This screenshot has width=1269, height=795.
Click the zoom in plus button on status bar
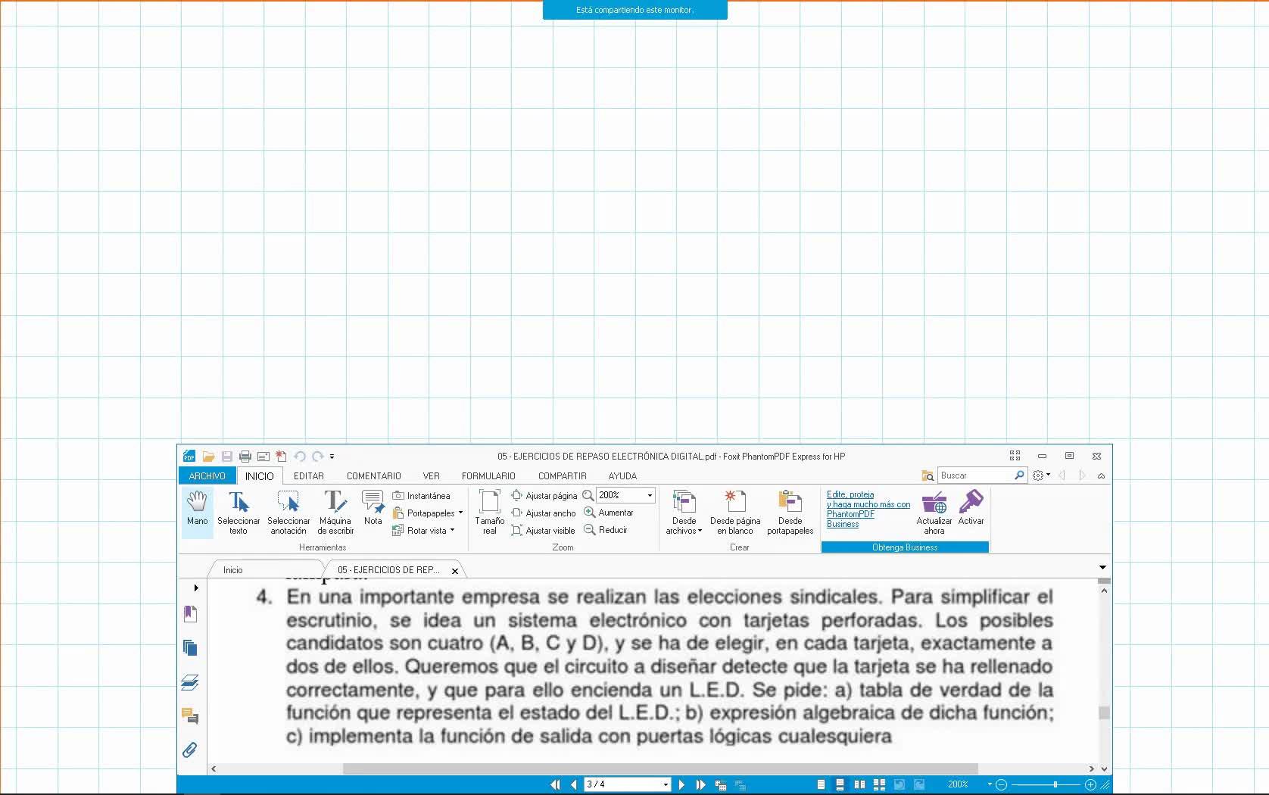tap(1090, 785)
